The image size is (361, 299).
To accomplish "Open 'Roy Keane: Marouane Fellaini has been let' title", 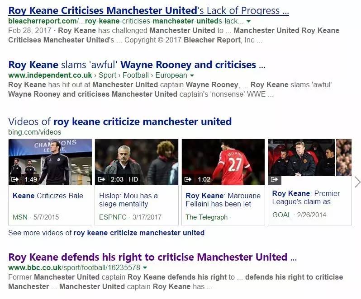I will pos(223,200).
